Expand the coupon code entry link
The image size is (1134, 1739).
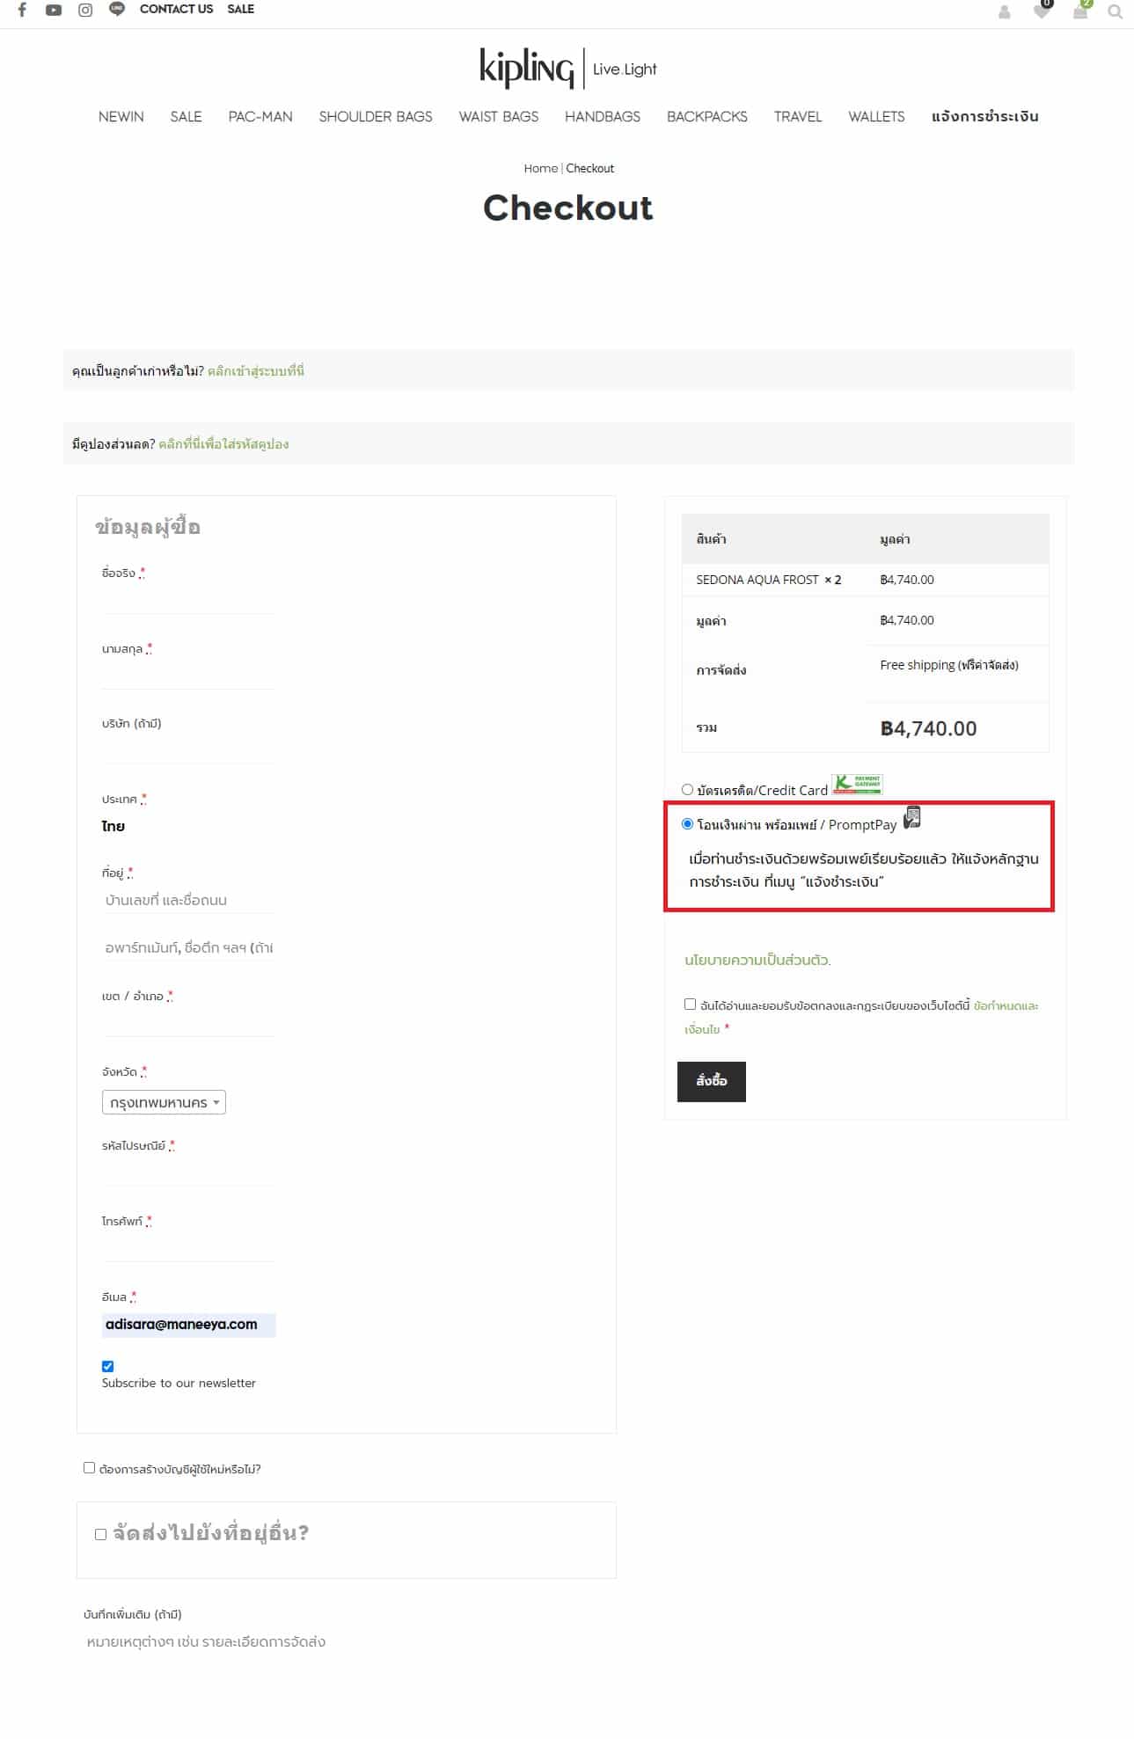pos(223,444)
